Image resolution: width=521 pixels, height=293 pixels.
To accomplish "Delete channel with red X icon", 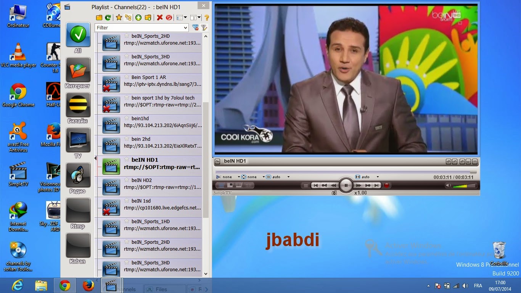I will tap(159, 18).
